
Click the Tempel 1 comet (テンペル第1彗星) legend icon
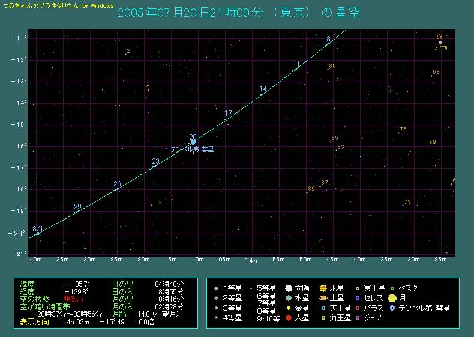click(x=392, y=308)
